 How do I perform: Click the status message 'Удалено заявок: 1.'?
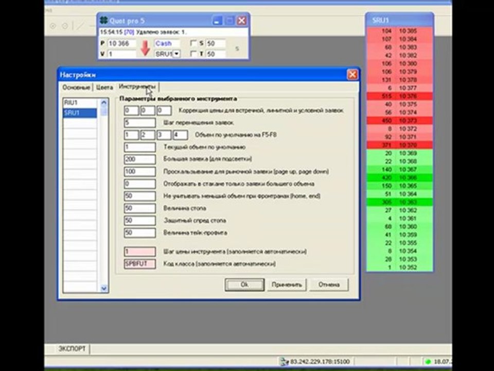[161, 32]
